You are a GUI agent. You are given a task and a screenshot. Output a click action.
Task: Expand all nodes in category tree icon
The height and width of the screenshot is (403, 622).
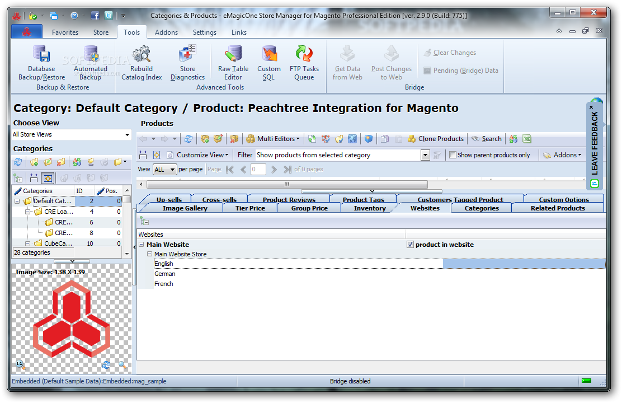point(18,177)
